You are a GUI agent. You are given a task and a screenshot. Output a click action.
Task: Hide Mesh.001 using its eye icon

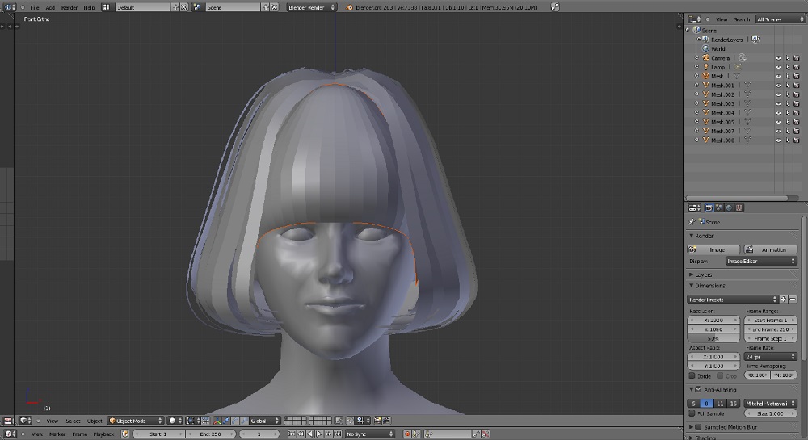(778, 86)
